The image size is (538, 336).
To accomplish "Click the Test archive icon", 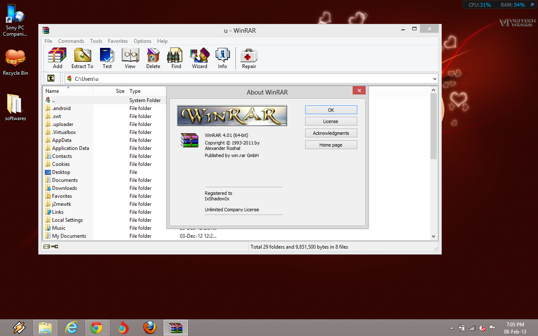I will pyautogui.click(x=107, y=58).
